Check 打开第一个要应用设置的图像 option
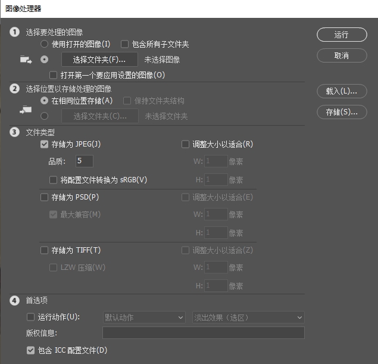This screenshot has height=364, width=378. tap(54, 75)
